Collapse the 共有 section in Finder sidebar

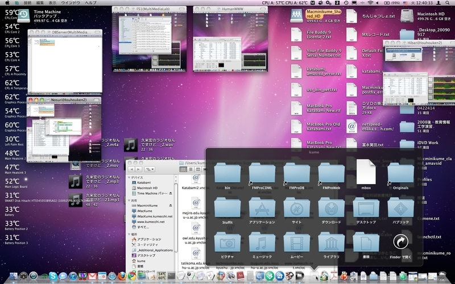[x=129, y=201]
